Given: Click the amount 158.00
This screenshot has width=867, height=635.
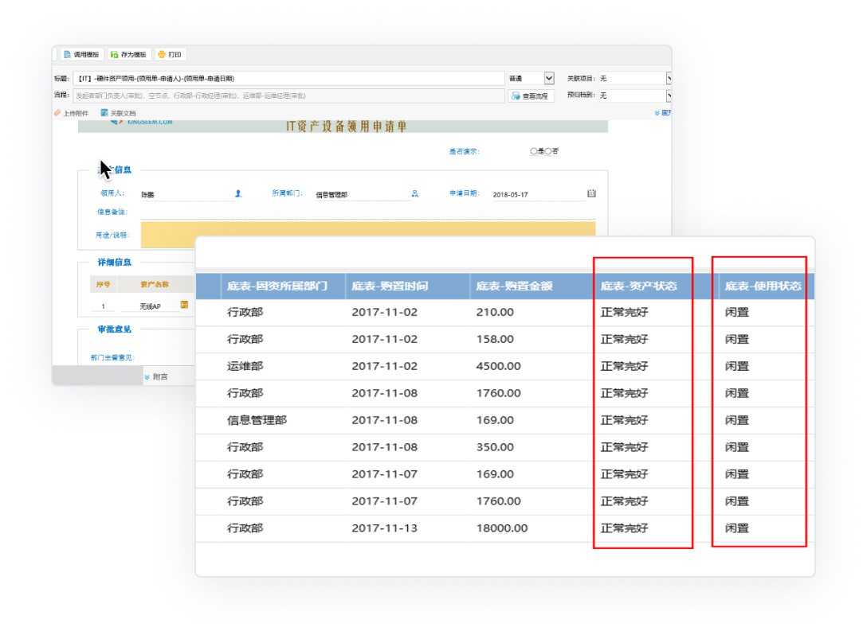Looking at the screenshot, I should point(495,340).
